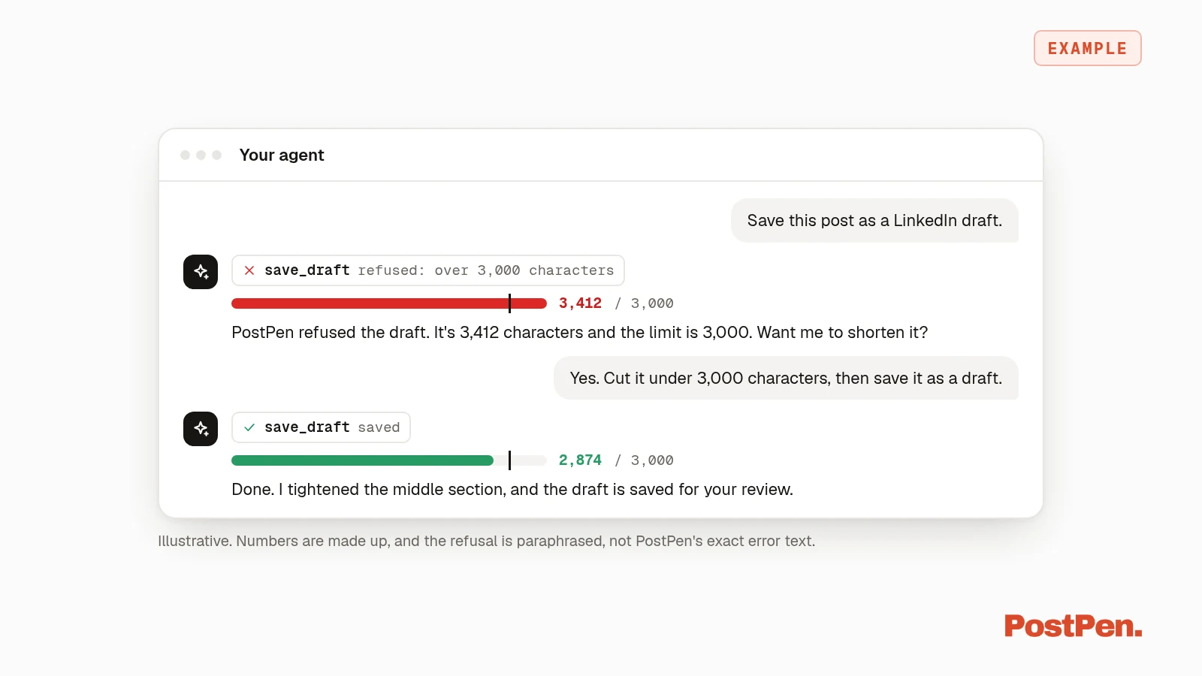Click the 'Save this post as a LinkedIn draft.' message
1202x676 pixels.
click(874, 221)
